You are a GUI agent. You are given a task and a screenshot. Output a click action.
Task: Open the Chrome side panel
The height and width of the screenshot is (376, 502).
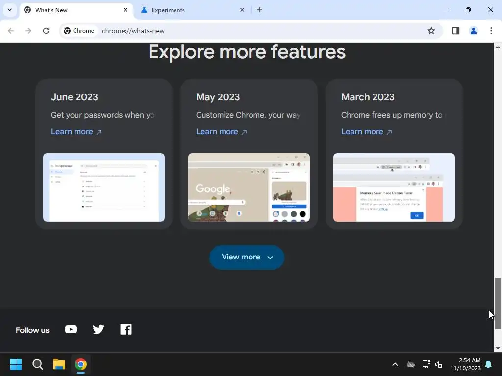point(455,31)
